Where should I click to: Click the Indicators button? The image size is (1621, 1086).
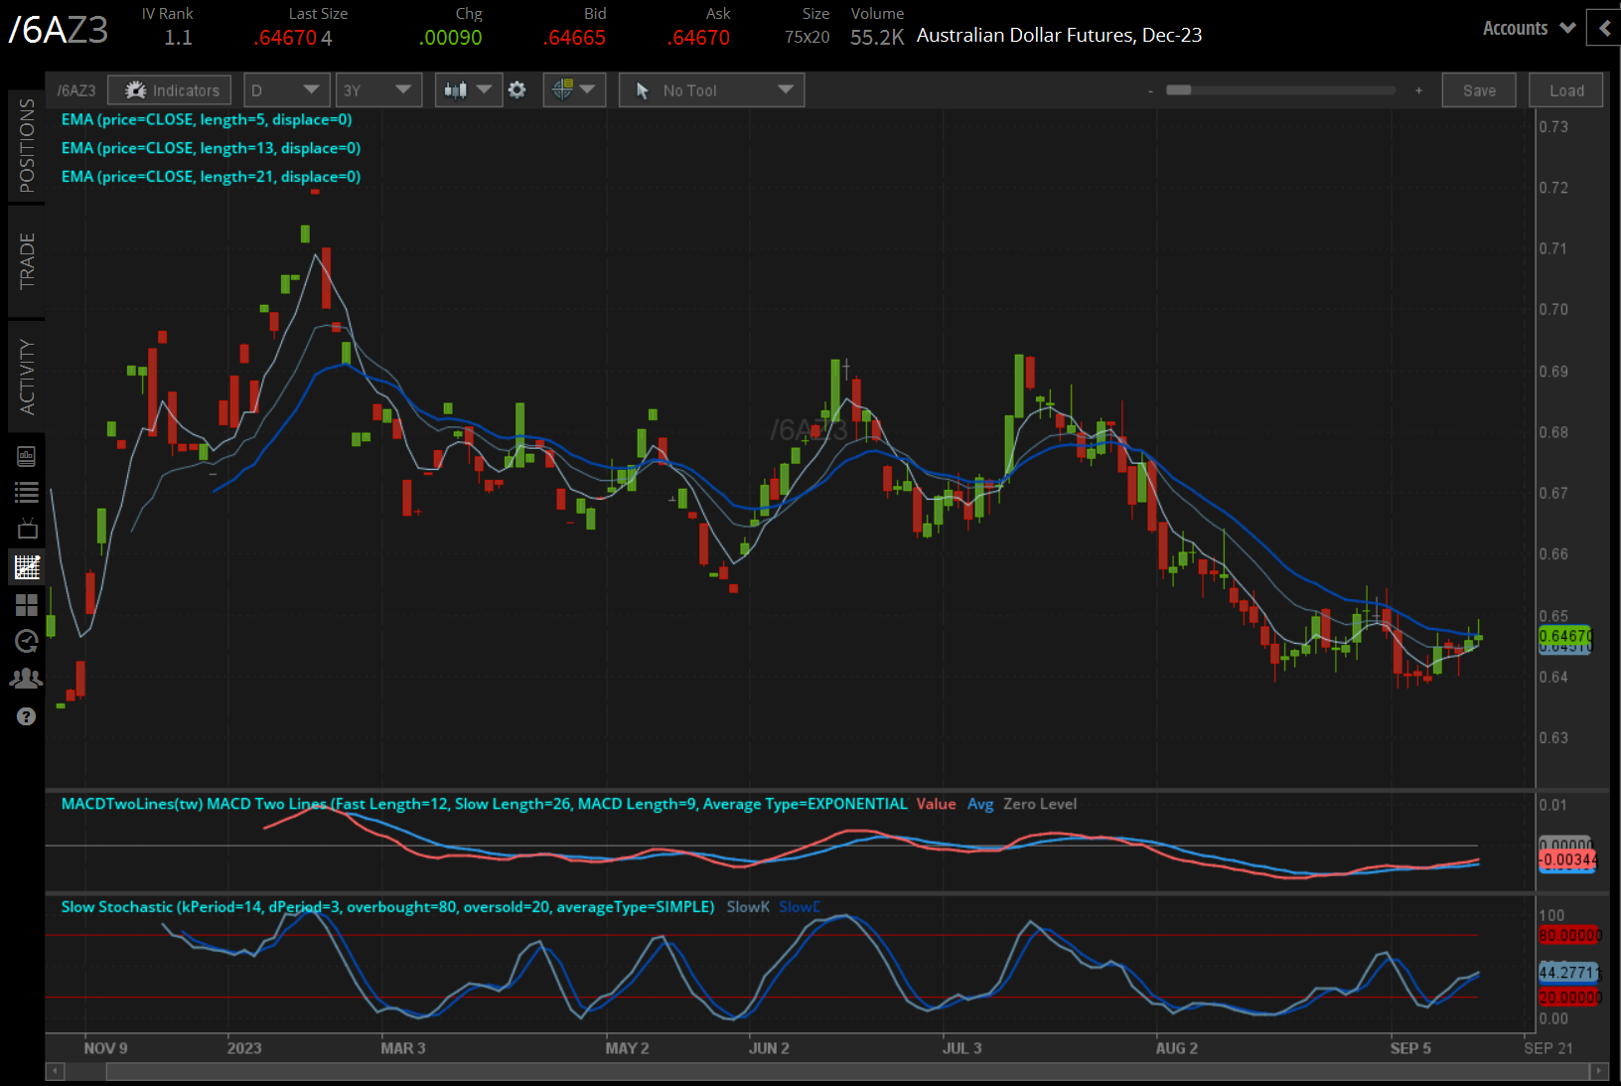point(170,90)
